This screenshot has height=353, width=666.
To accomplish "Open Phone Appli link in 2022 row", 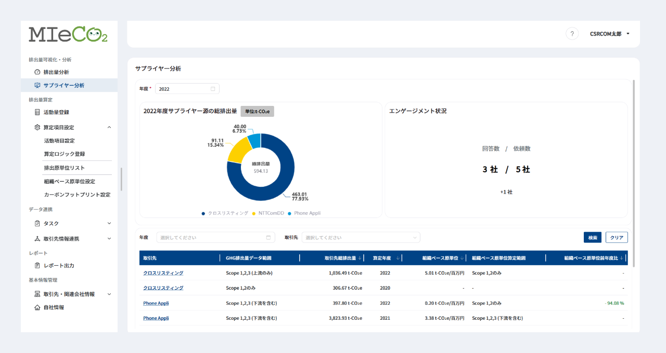I will (156, 303).
